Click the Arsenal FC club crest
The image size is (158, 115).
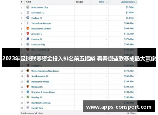[28, 34]
